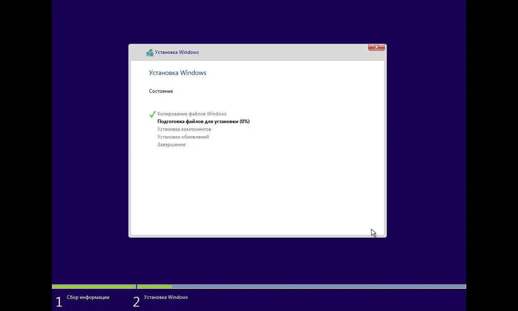Click the green checkmark next to Копирование файлов
This screenshot has height=311, width=518.
pos(153,114)
